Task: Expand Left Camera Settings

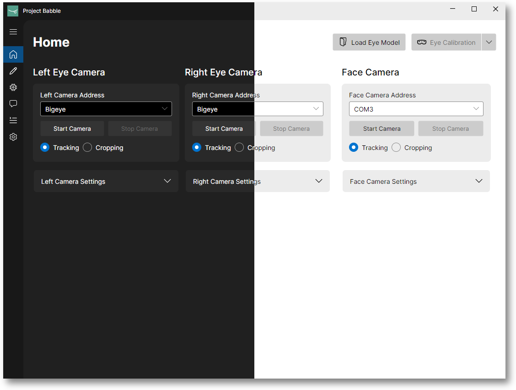Action: [x=106, y=181]
